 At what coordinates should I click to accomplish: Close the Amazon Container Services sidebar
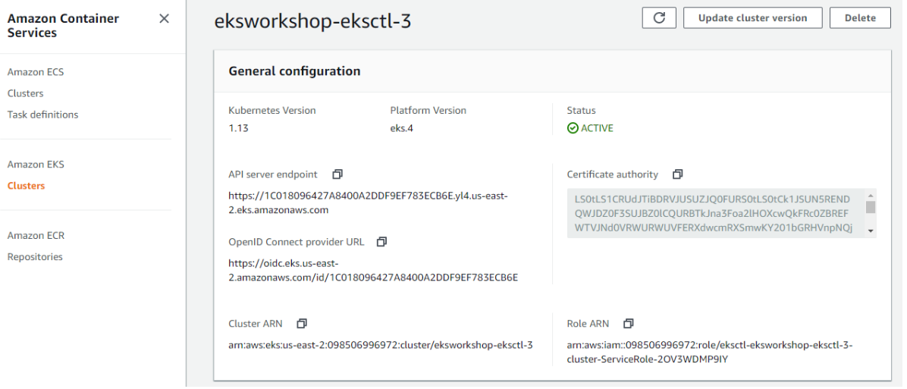164,19
